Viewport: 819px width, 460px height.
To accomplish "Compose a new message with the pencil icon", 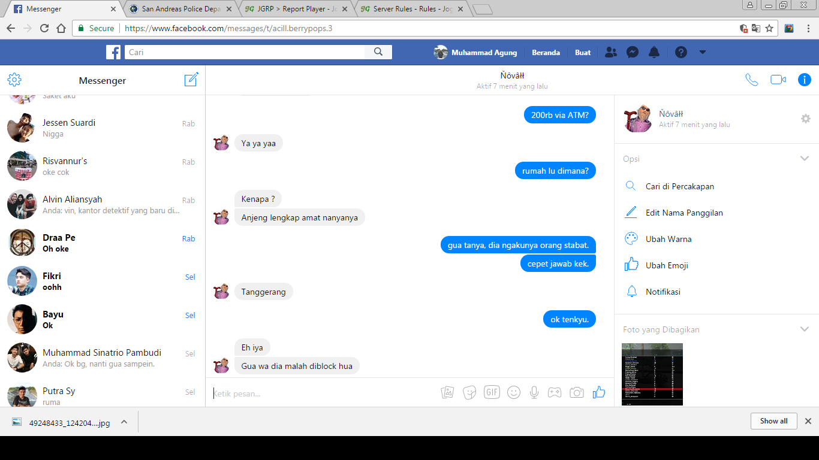I will pyautogui.click(x=191, y=80).
